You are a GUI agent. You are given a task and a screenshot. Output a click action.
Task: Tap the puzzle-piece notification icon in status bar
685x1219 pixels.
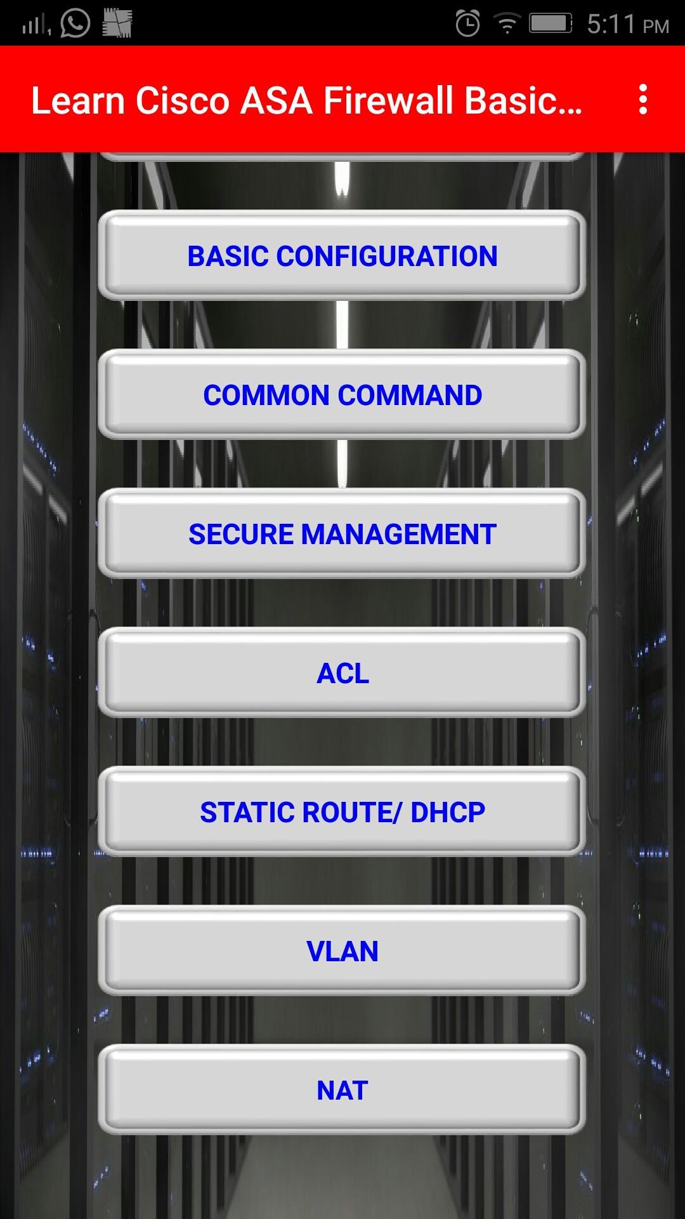(117, 23)
